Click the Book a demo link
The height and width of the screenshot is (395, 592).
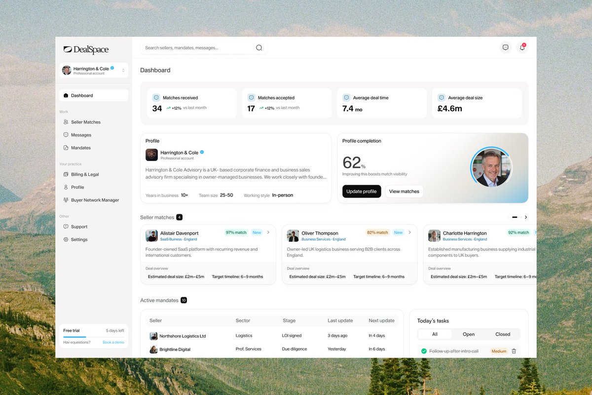point(113,342)
